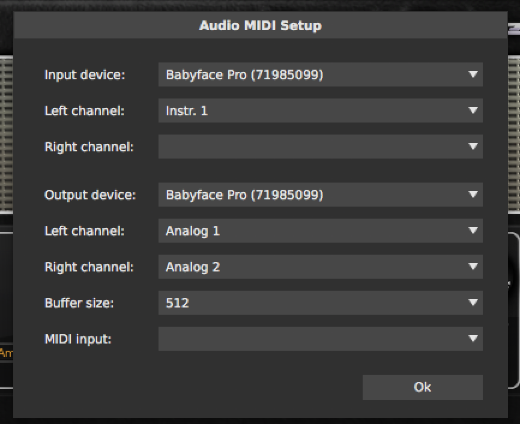Screen dimensions: 520x424
Task: Click the MIDI input label text
Action: pyautogui.click(x=77, y=339)
